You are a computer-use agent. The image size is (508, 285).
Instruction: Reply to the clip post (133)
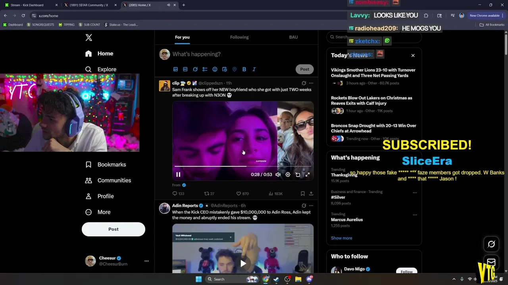(x=178, y=194)
